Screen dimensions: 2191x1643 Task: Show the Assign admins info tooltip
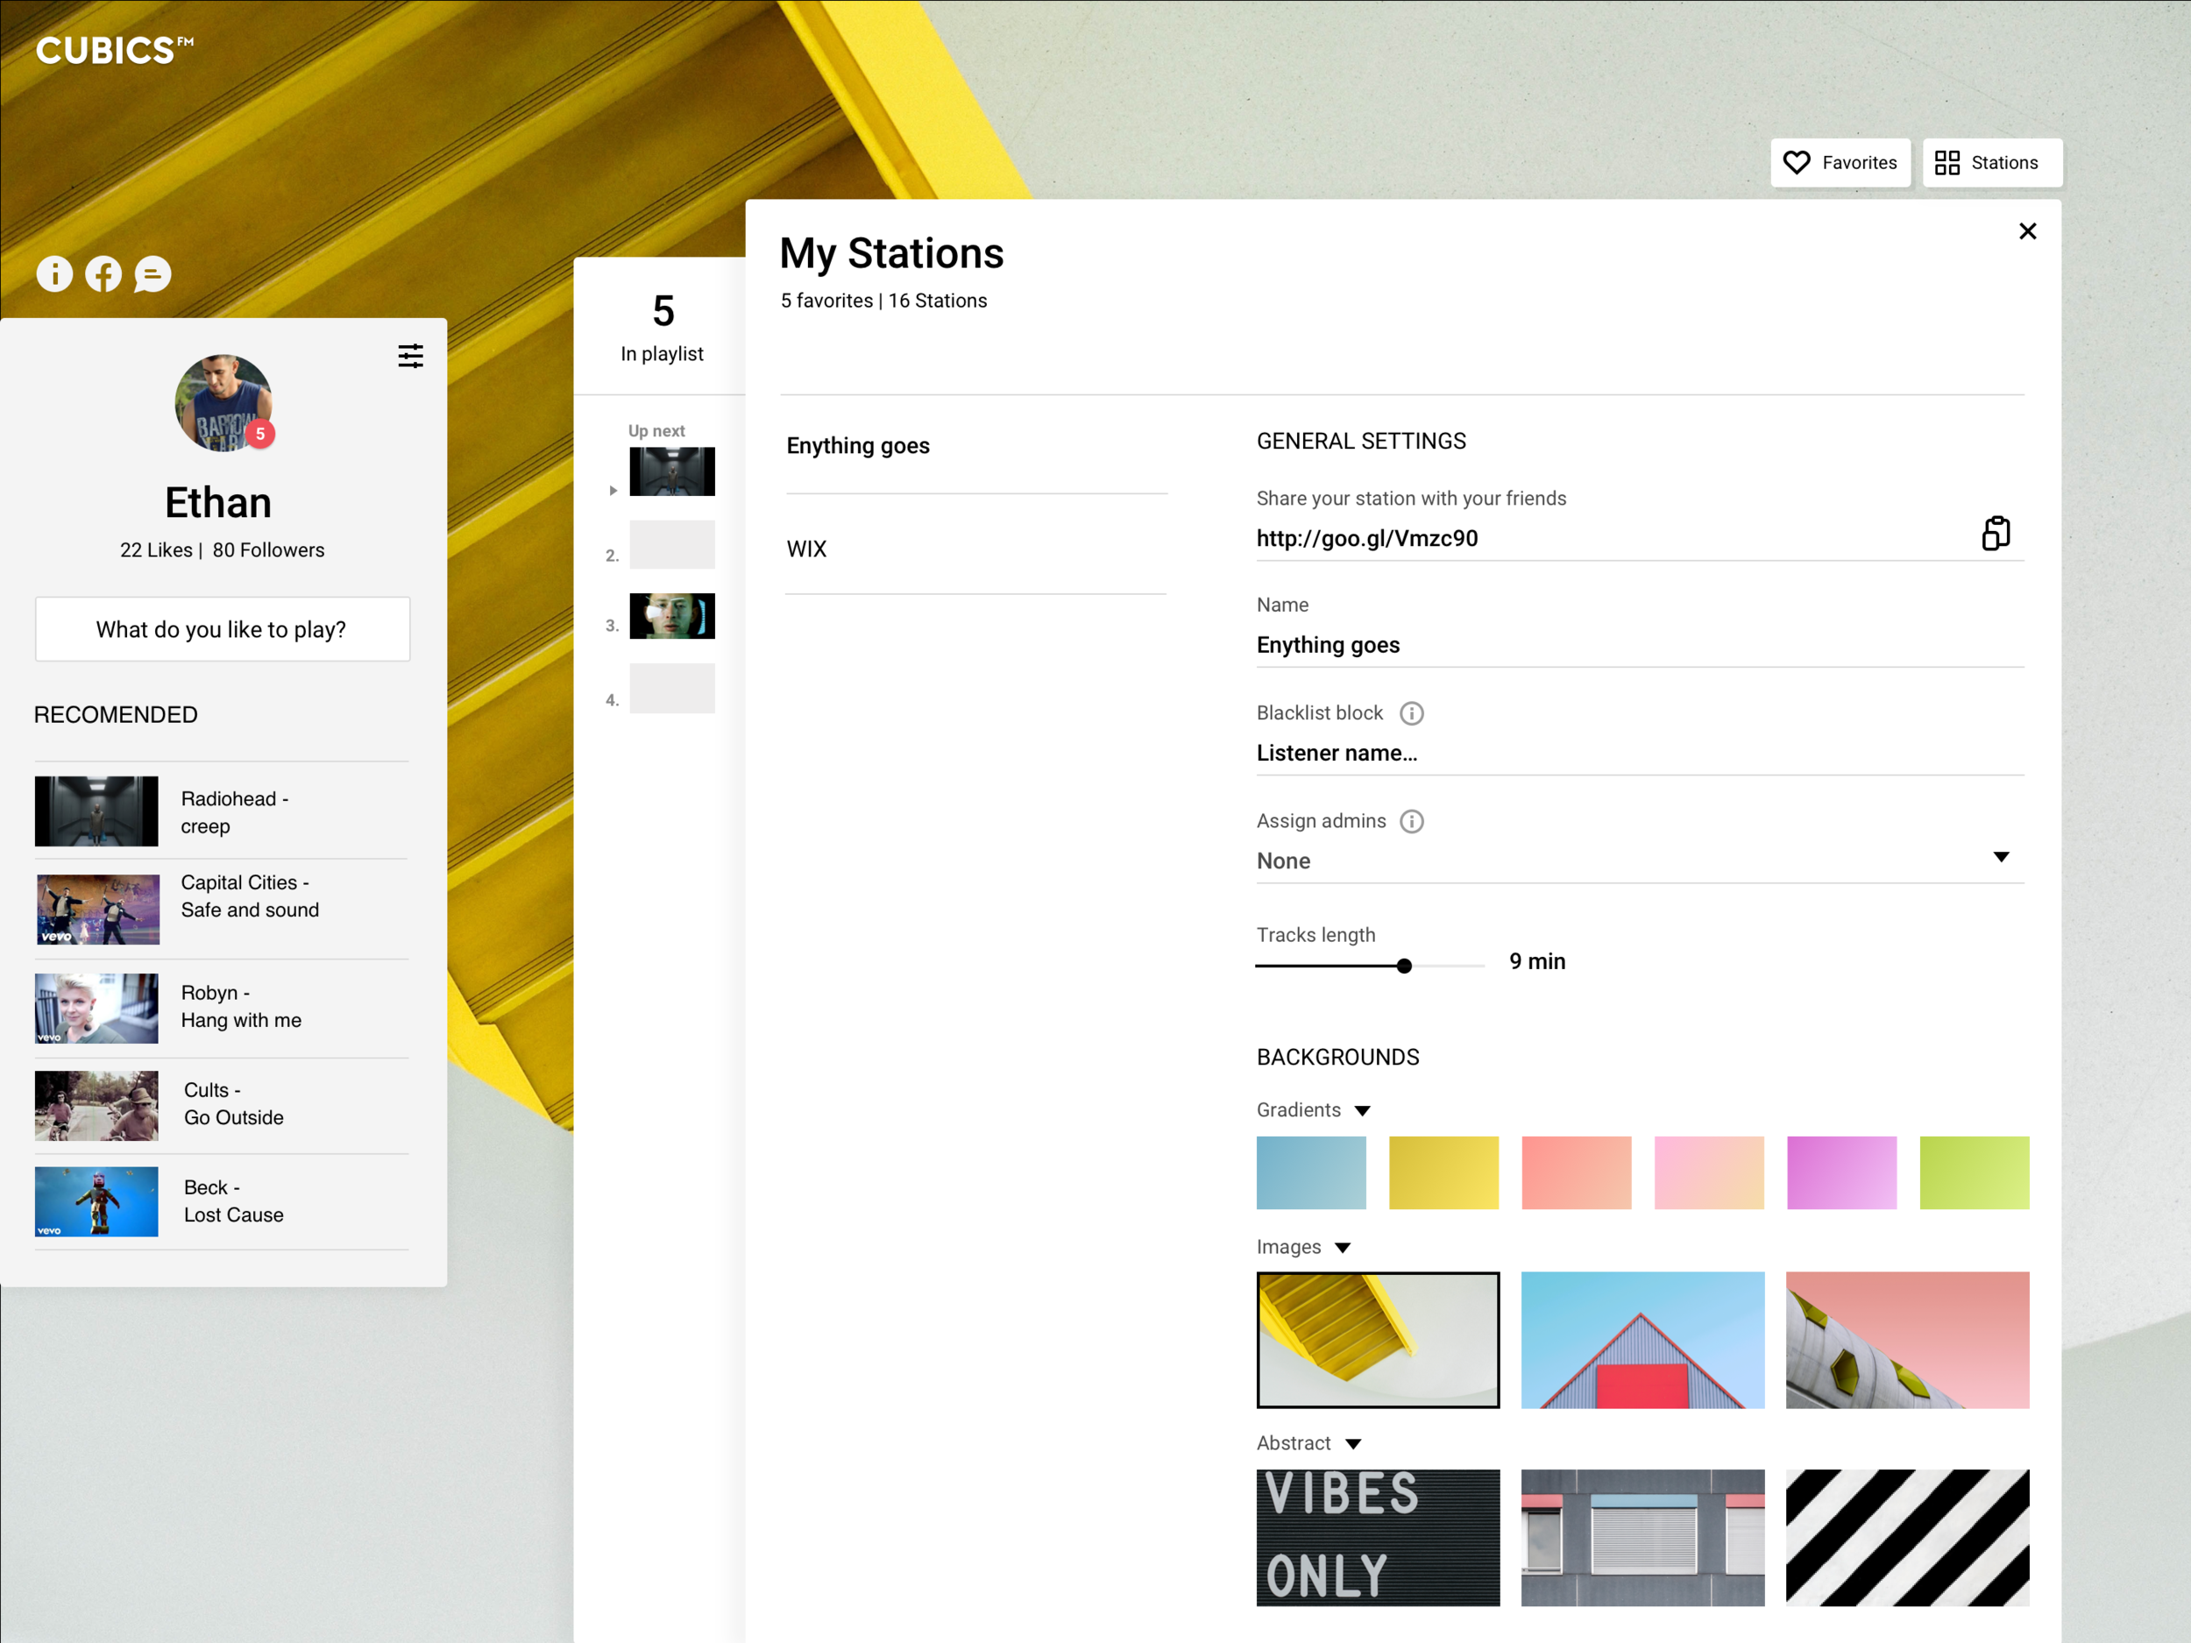[x=1412, y=821]
